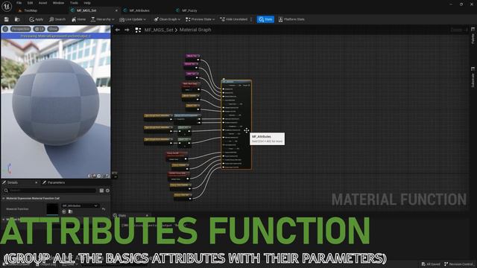
Task: Open the Palette side tab
Action: pyautogui.click(x=473, y=36)
